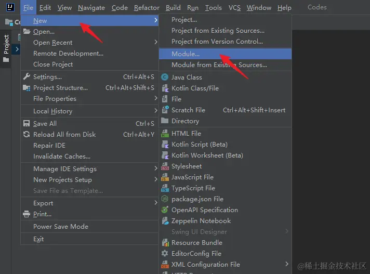Open the Window menu
This screenshot has height=274, width=370.
click(x=259, y=8)
